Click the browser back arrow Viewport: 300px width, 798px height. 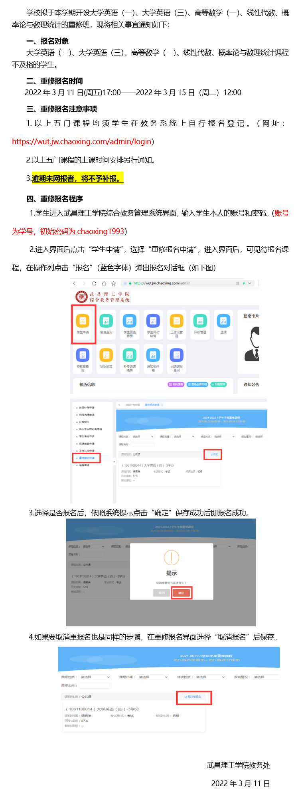coord(74,283)
